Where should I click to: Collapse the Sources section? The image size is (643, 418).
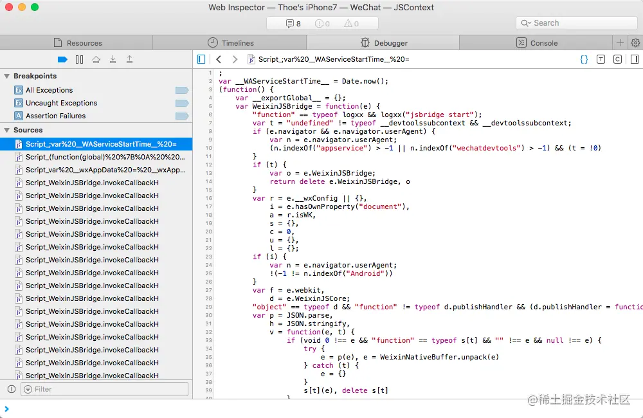click(x=6, y=131)
